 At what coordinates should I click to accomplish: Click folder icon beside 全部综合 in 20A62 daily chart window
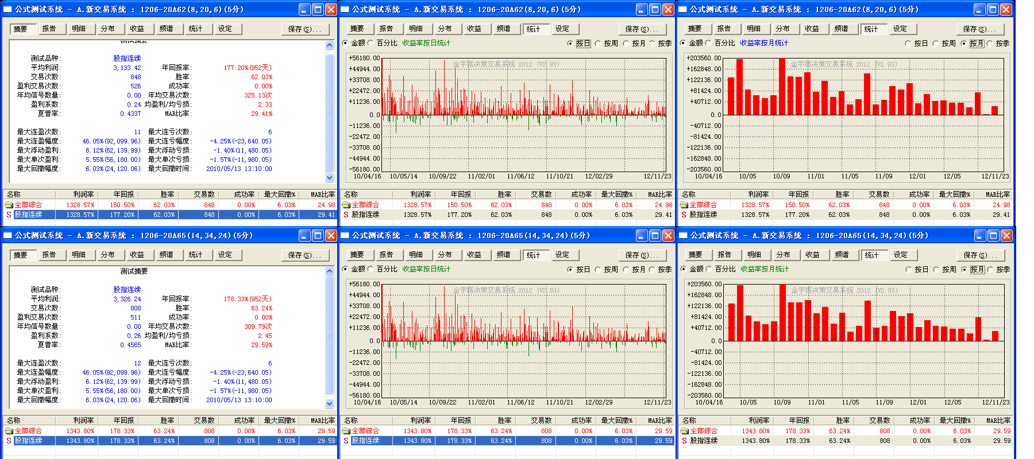[346, 205]
